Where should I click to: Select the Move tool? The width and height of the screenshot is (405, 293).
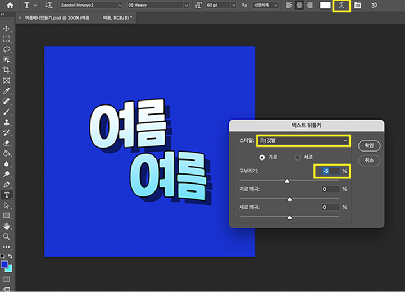(7, 29)
